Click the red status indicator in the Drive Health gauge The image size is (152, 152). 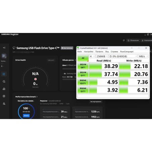click(35, 79)
